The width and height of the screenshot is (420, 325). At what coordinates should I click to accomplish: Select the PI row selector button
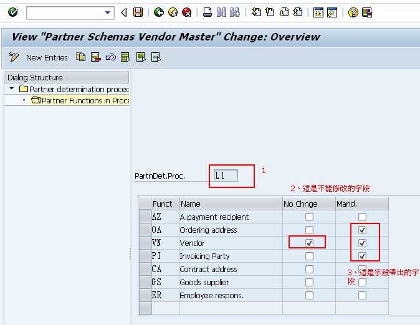point(145,256)
